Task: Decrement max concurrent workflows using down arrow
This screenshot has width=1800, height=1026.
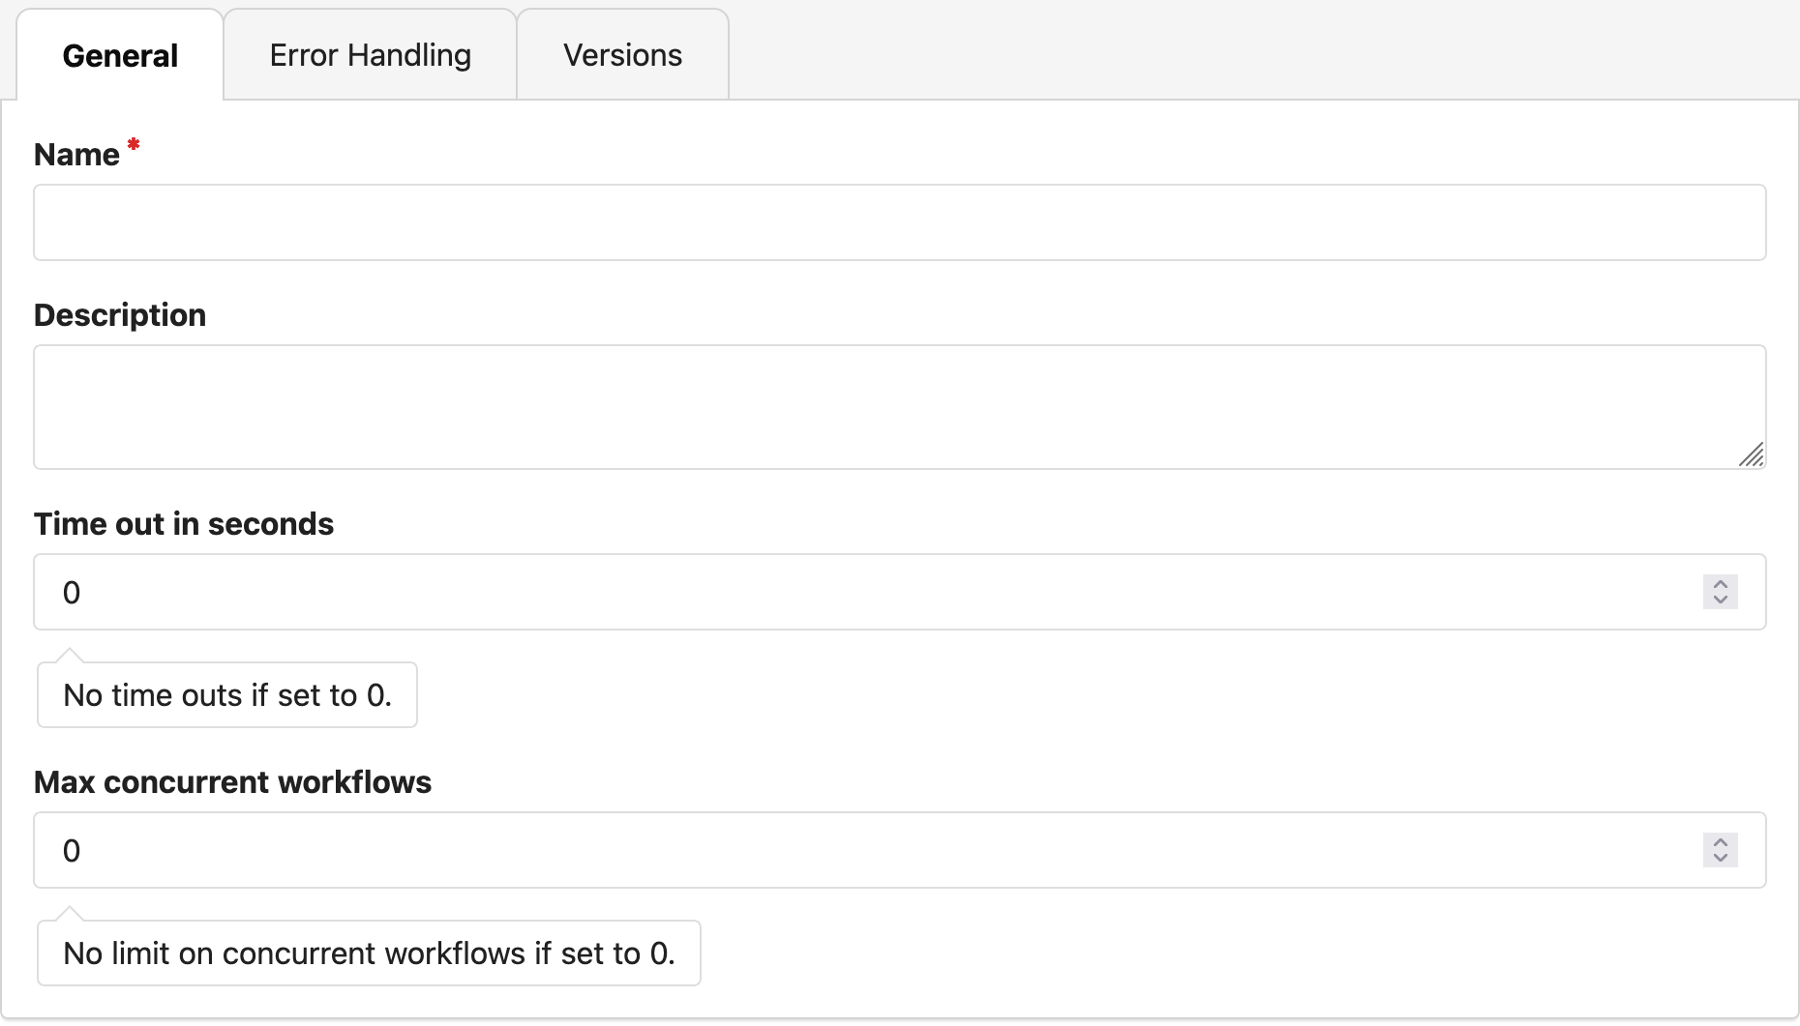Action: tap(1721, 859)
